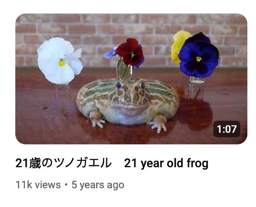
Task: Click the '11k views' metadata text
Action: coord(38,185)
